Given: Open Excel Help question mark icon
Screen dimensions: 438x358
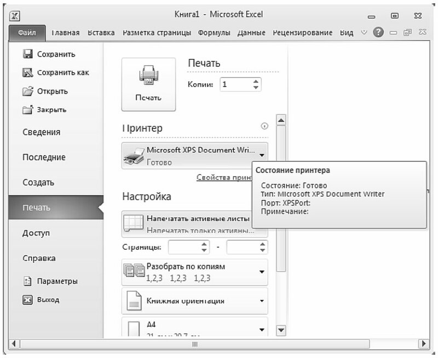Looking at the screenshot, I should point(378,32).
